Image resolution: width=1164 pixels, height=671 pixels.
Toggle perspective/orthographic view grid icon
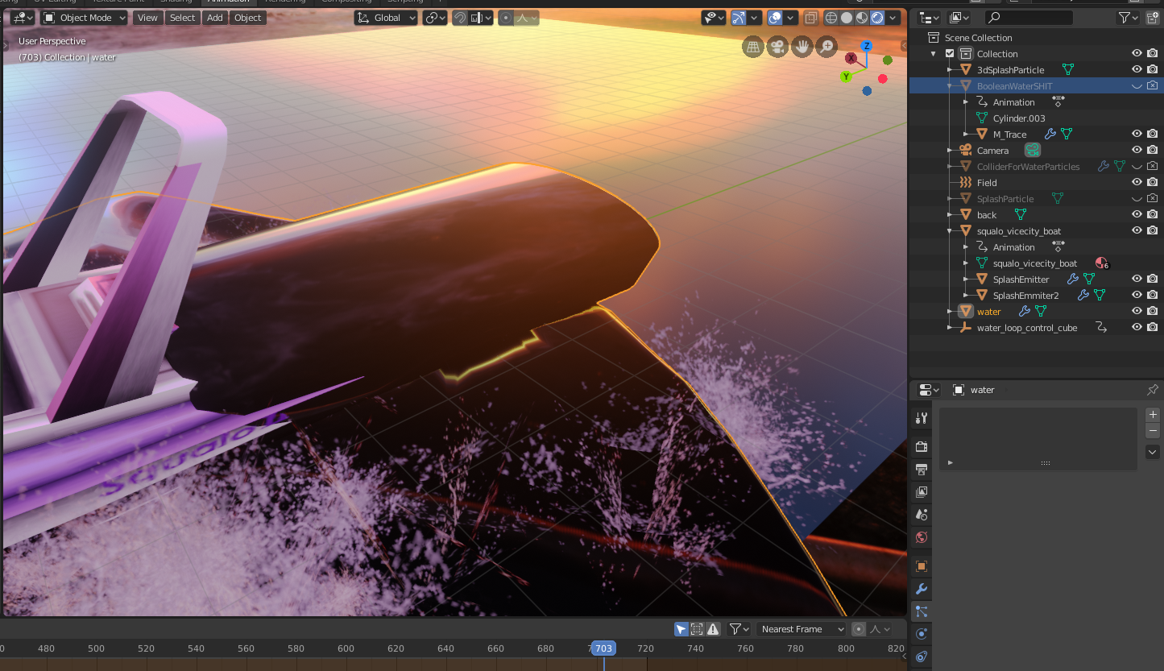(x=753, y=47)
